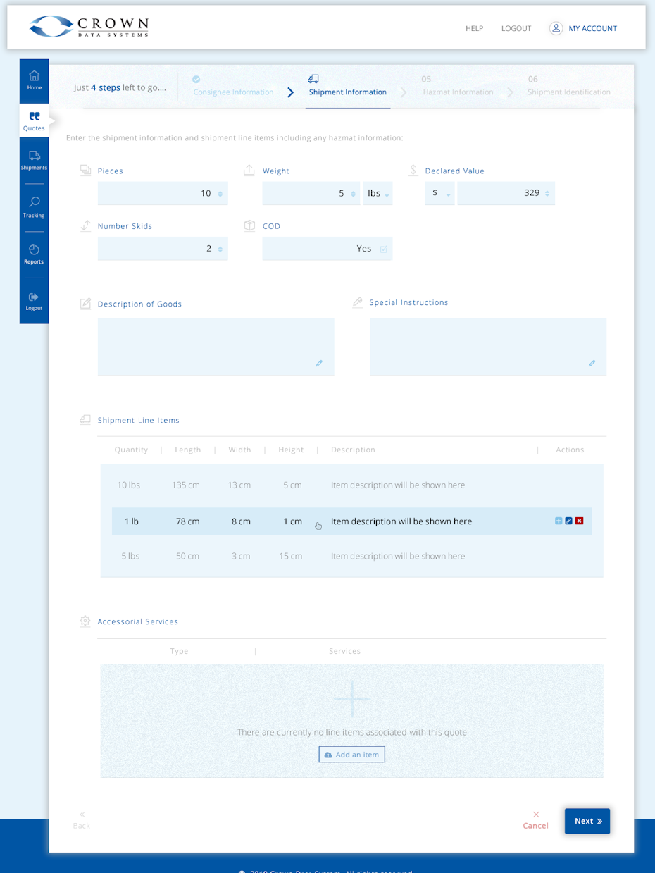Open Reports from the sidebar

click(34, 250)
